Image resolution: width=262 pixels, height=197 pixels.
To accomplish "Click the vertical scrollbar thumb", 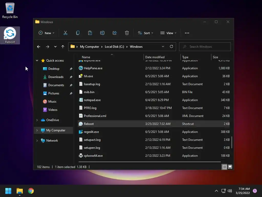I will point(232,142).
